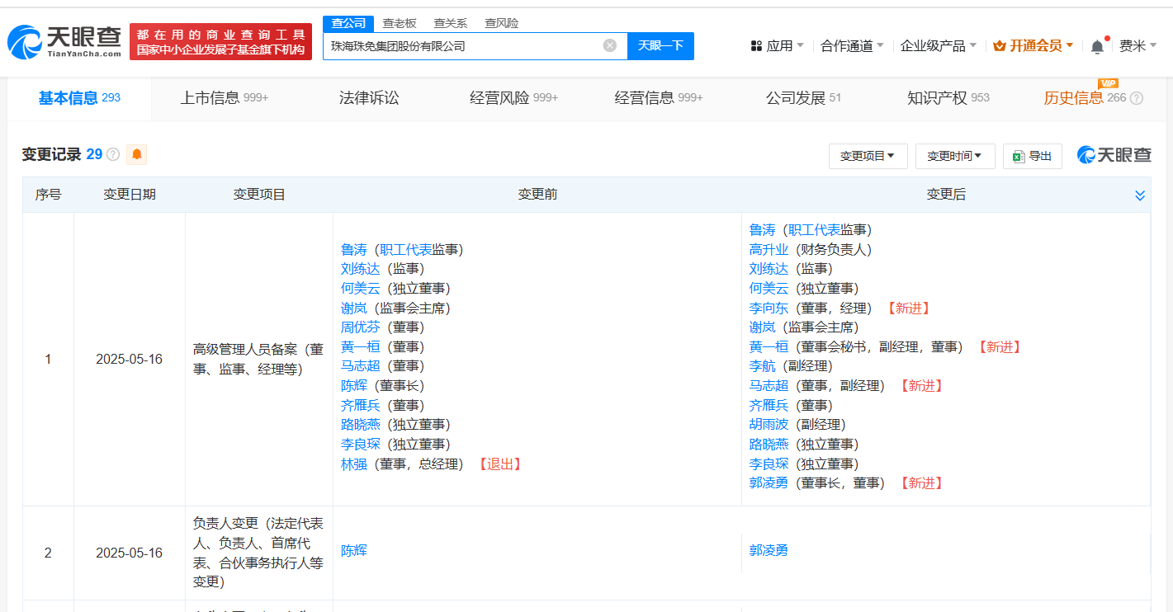Click the help icon beside 历史信息 266
Image resolution: width=1173 pixels, height=612 pixels.
pos(1137,98)
